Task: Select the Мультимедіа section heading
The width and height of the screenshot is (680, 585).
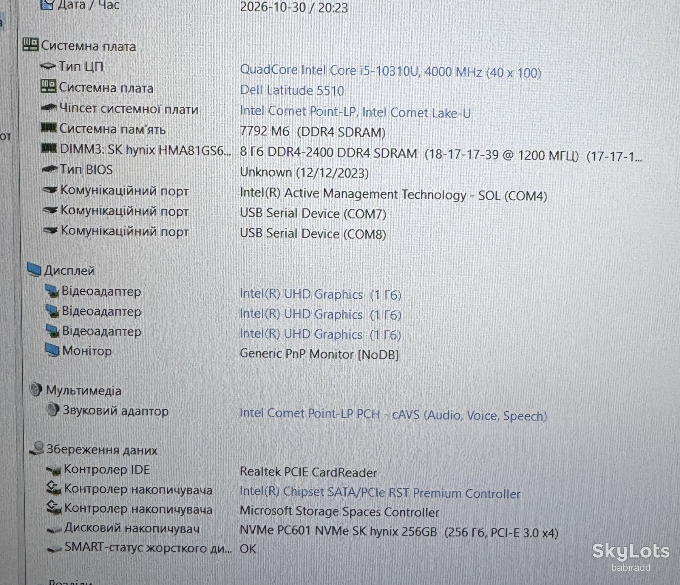Action: (x=84, y=390)
